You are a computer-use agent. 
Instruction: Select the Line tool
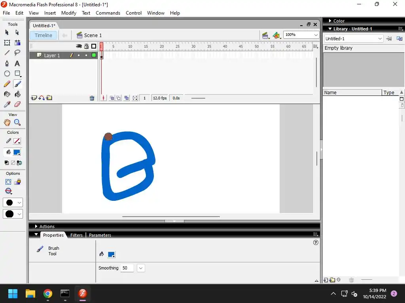point(7,53)
